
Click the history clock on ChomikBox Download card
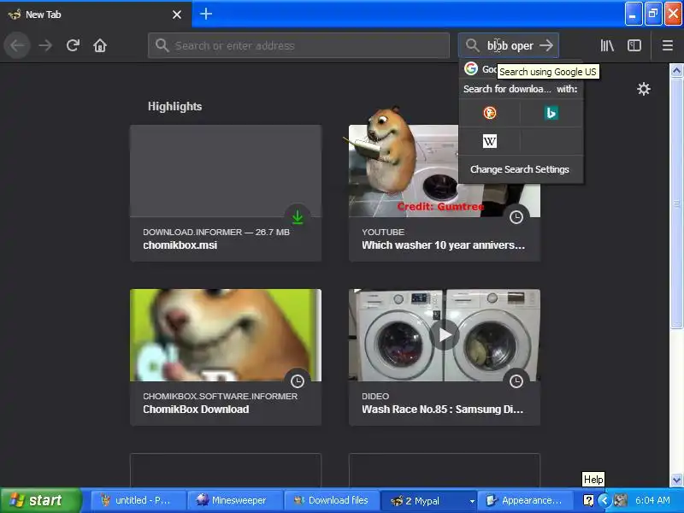(298, 380)
